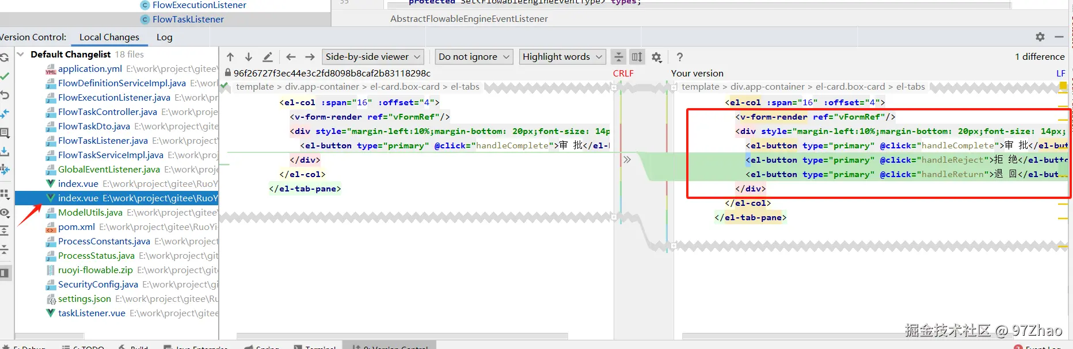Image resolution: width=1073 pixels, height=349 pixels.
Task: Select FlowExecutionListener.java in changelist
Action: 117,97
